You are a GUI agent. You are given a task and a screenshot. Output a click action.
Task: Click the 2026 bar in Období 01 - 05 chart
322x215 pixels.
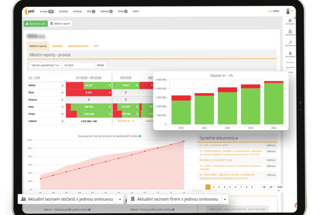tap(274, 103)
